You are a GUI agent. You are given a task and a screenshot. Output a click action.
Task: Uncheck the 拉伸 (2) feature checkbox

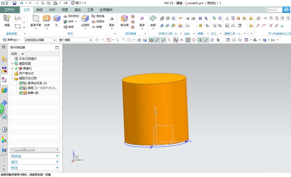21,93
